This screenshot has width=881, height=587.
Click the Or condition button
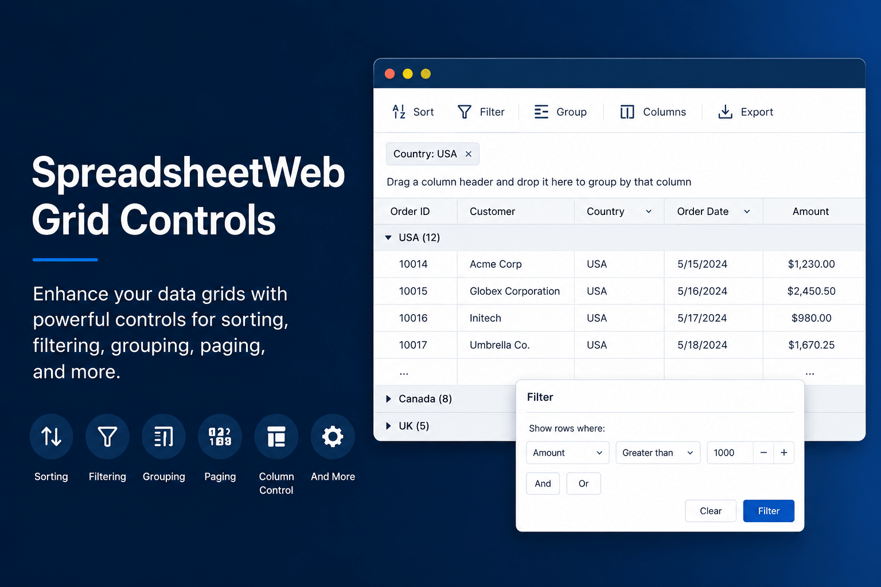coord(583,483)
